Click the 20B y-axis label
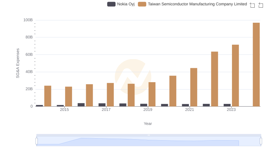This screenshot has height=154, width=267. (29, 89)
